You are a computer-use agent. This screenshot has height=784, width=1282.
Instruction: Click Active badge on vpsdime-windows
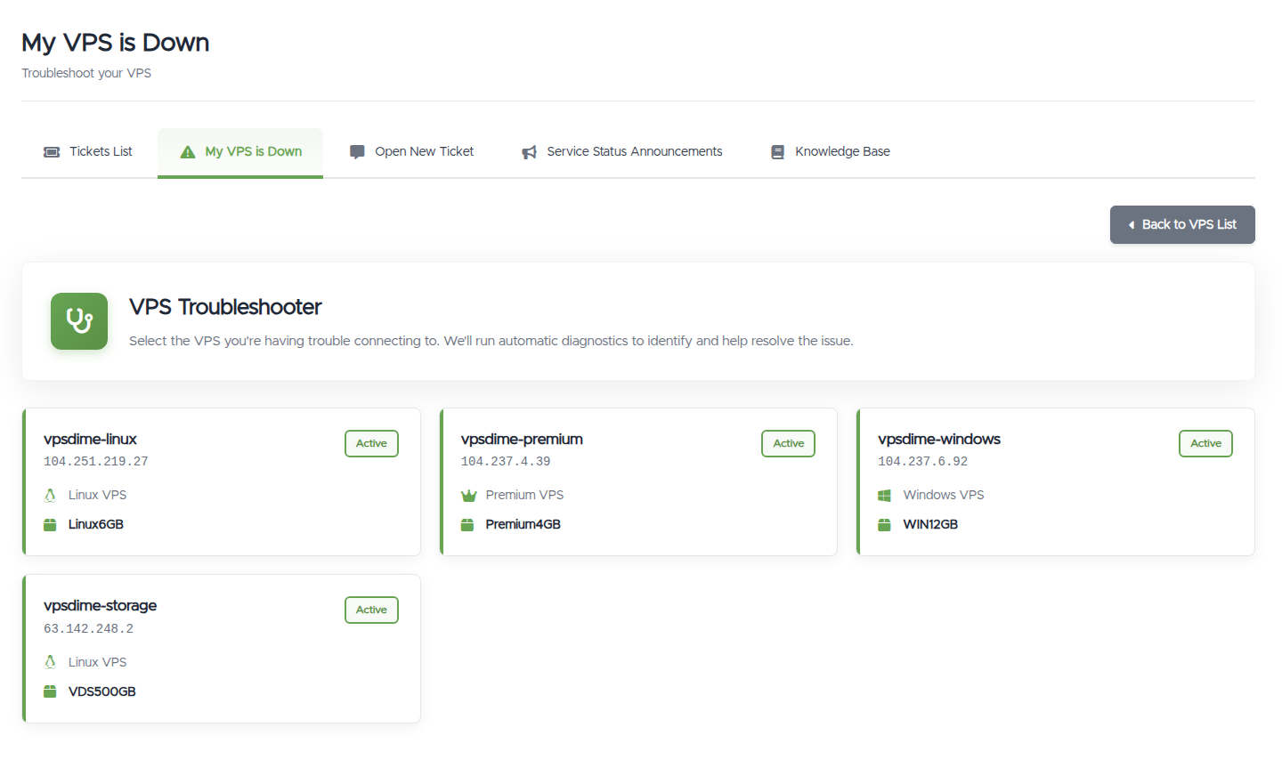point(1205,443)
